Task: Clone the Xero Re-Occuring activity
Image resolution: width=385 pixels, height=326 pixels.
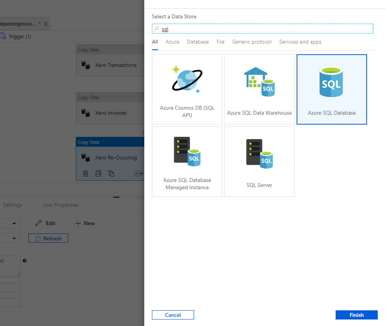Action: [x=111, y=174]
